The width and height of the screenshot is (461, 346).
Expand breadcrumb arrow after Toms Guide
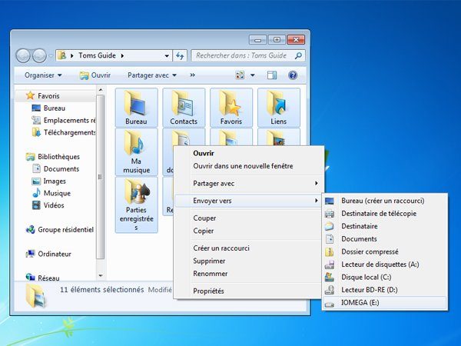pos(122,55)
